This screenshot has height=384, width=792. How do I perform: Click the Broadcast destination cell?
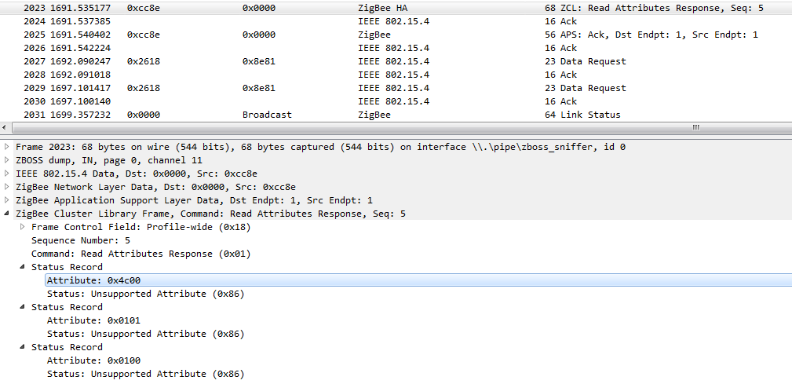267,115
